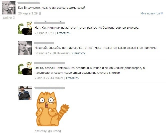
Task: Click the shocked orange cat sticker
Action: pos(52,109)
